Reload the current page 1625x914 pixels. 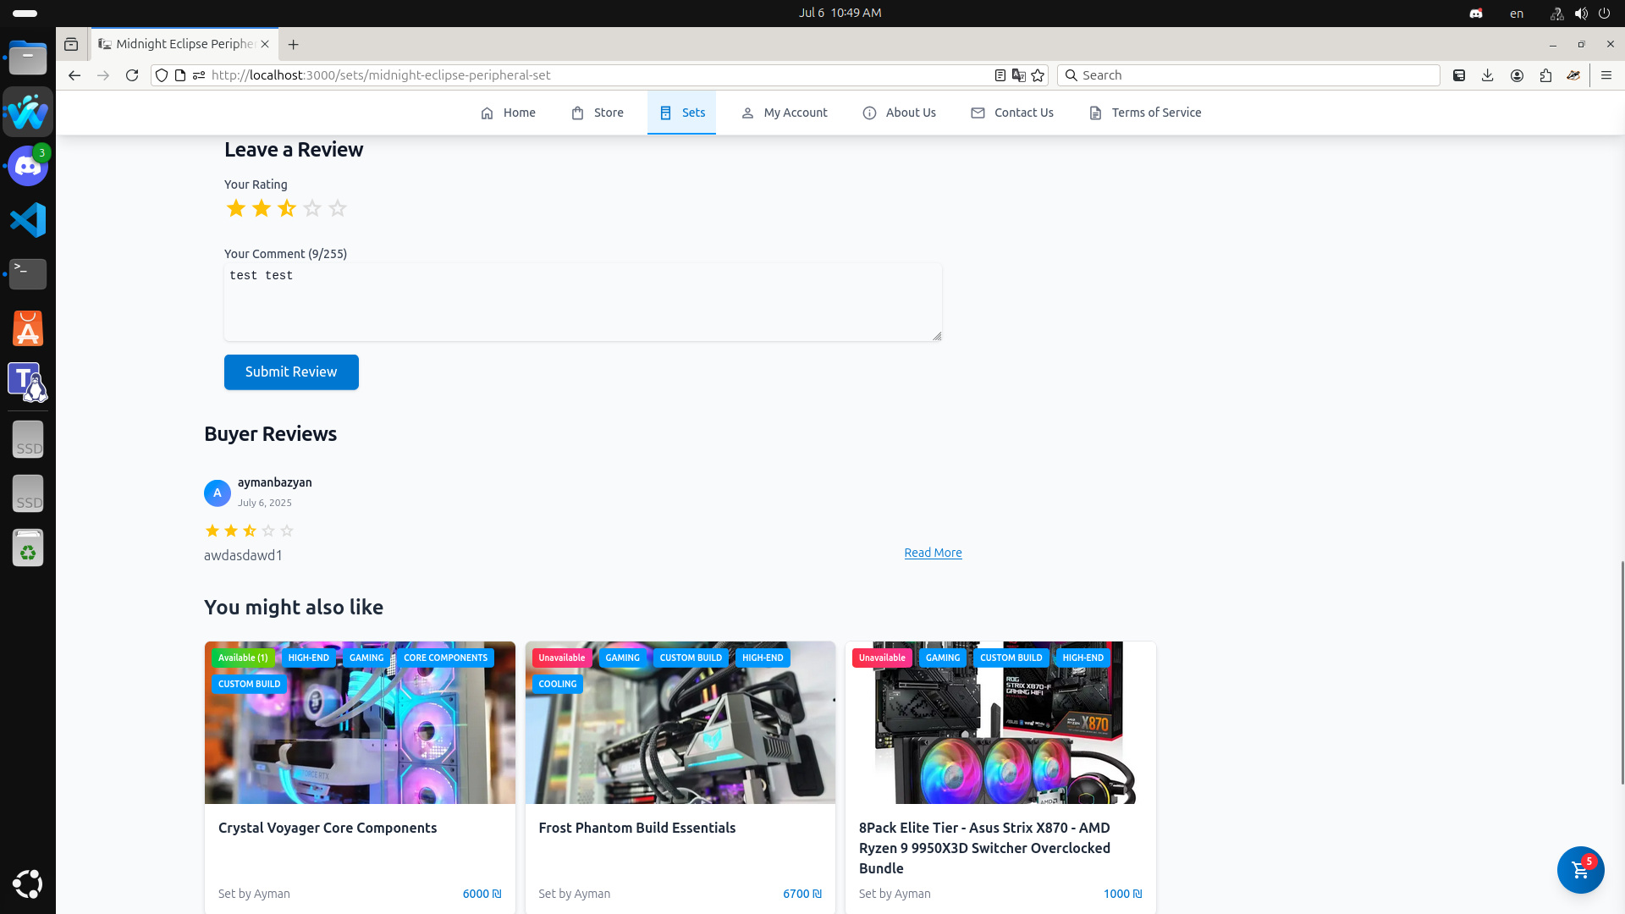[x=132, y=75]
